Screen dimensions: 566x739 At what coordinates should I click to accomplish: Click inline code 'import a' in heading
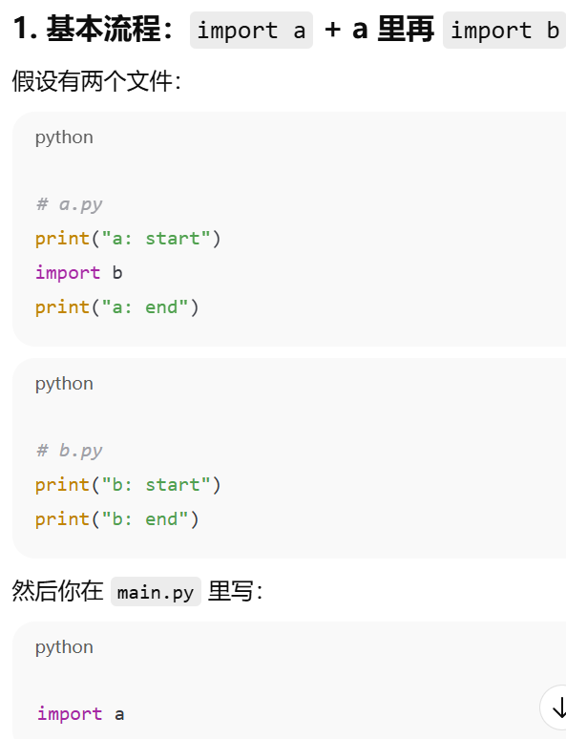coord(251,31)
